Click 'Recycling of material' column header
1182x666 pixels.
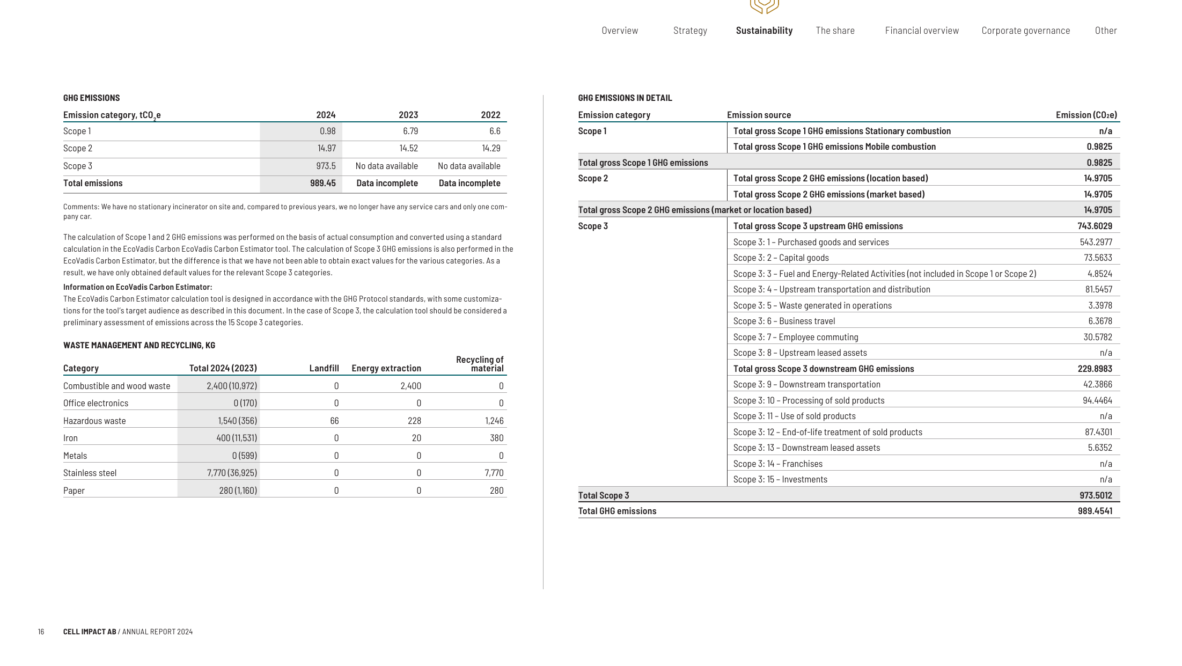pyautogui.click(x=479, y=364)
